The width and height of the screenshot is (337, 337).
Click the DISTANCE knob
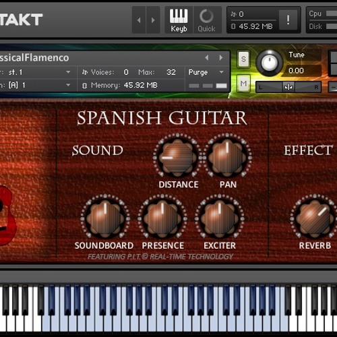point(177,157)
